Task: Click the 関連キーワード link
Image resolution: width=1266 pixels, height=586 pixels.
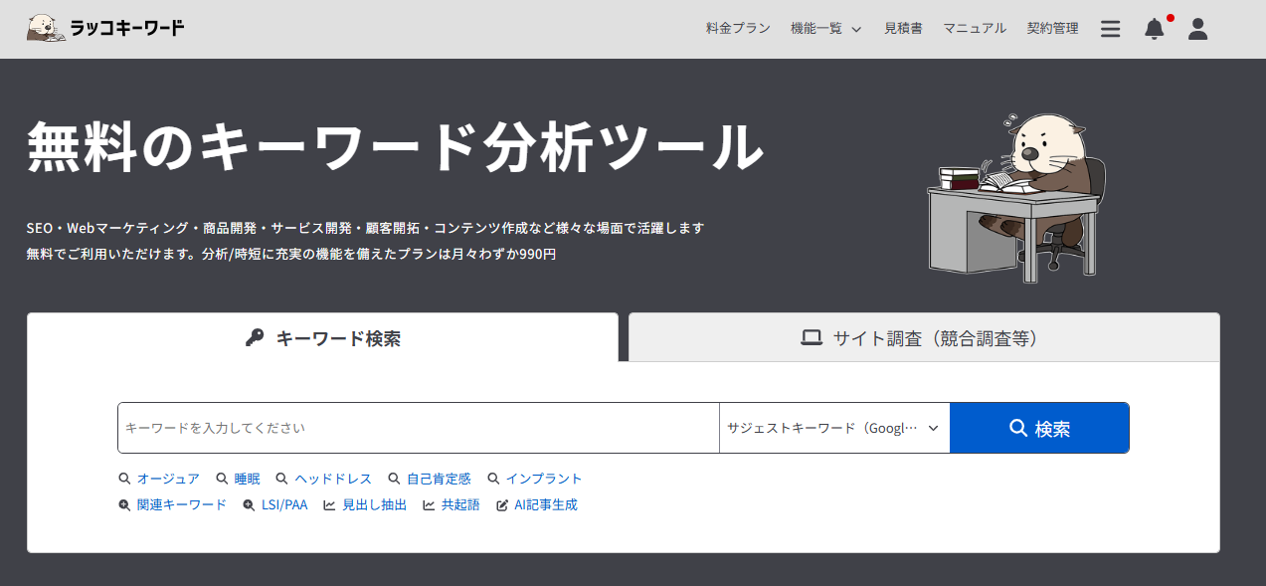Action: pos(181,505)
